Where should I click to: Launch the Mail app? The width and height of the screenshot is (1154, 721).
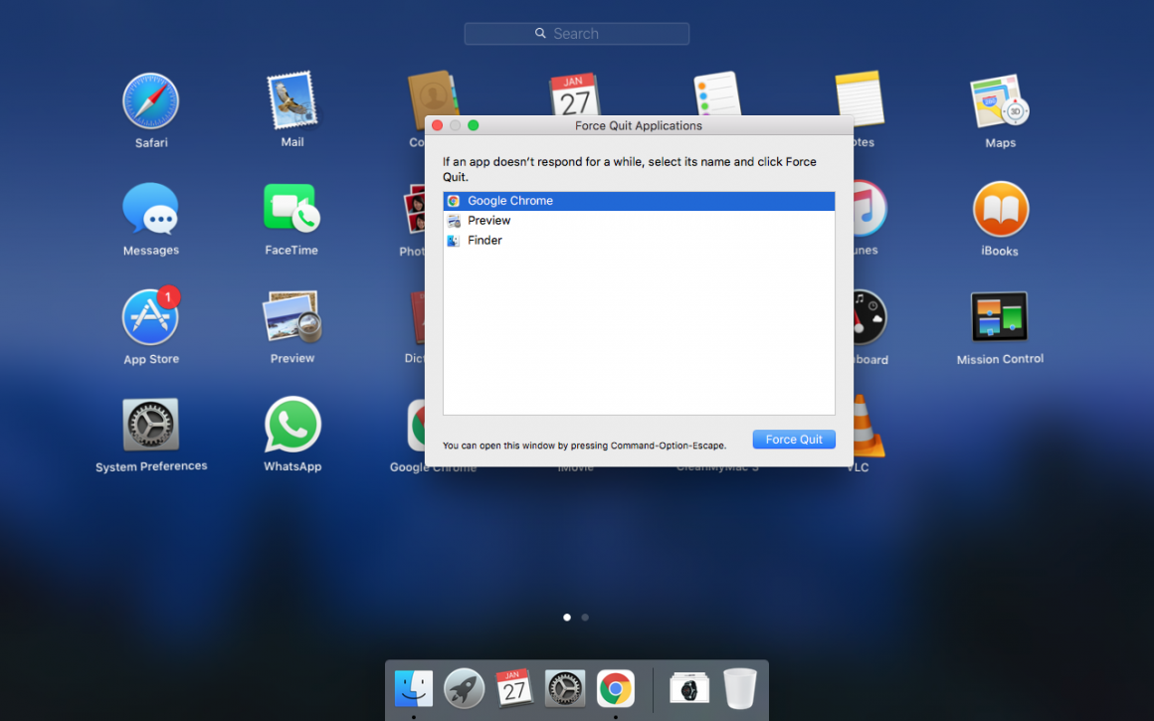pyautogui.click(x=291, y=103)
